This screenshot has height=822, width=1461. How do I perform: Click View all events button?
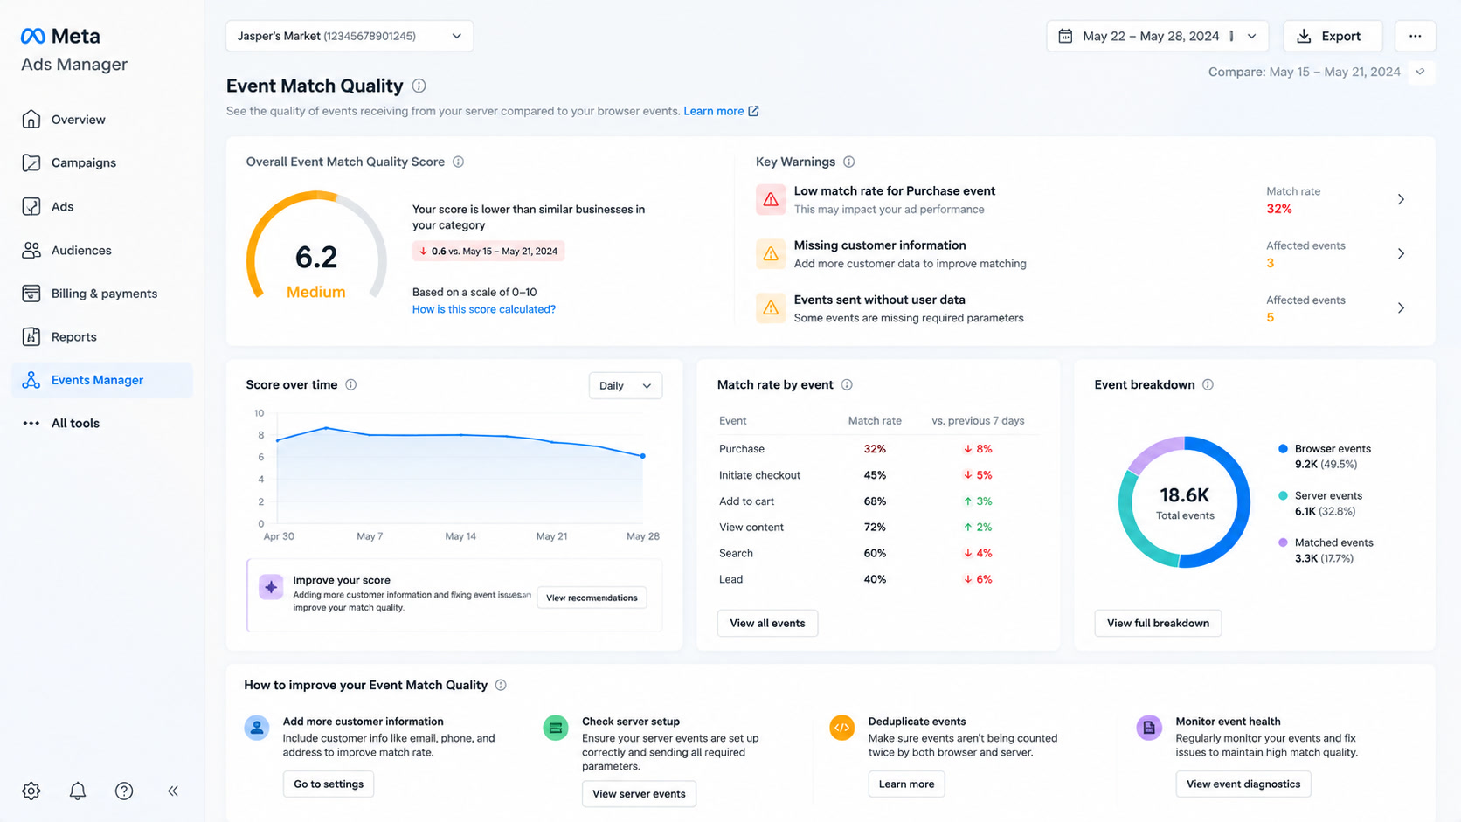click(x=767, y=623)
